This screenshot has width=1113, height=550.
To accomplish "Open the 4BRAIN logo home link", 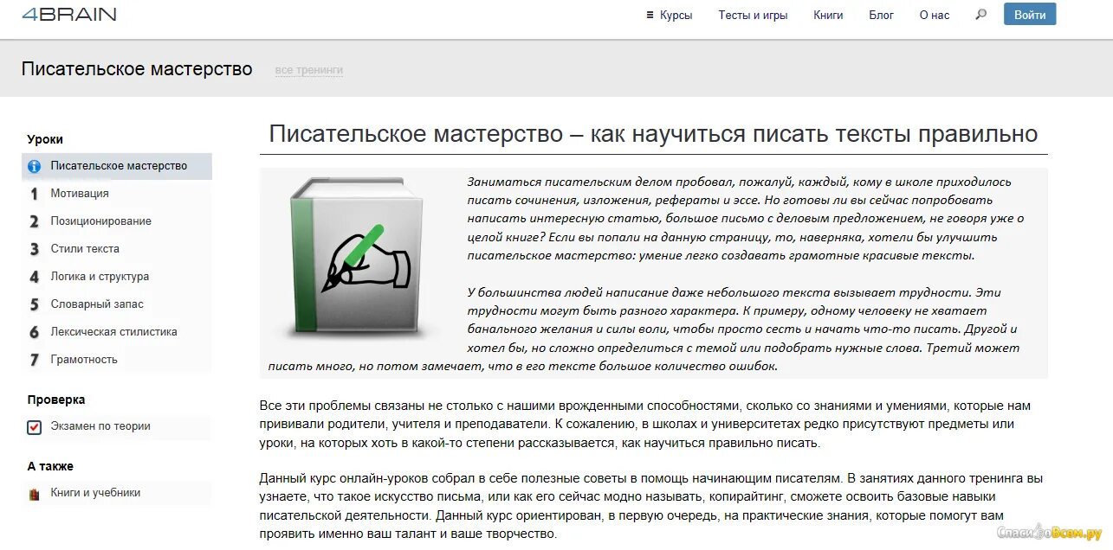I will [69, 14].
